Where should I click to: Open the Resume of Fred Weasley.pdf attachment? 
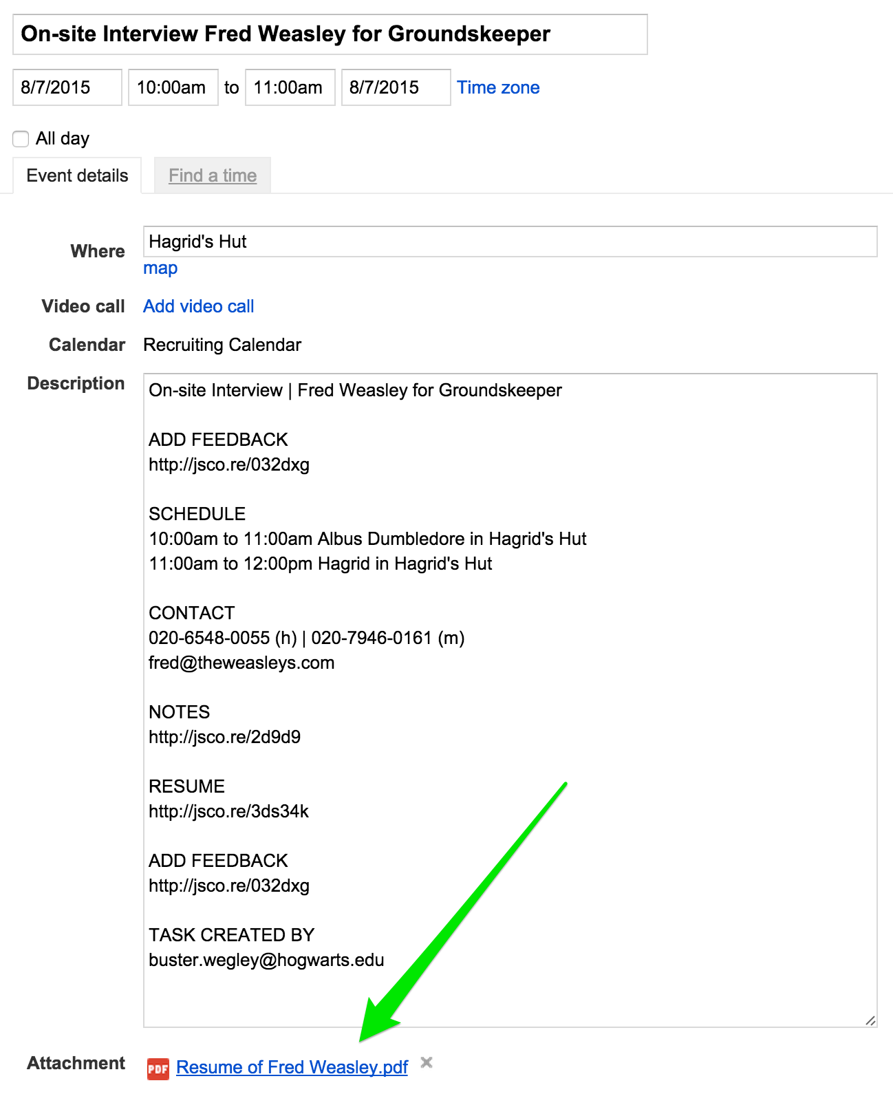click(x=292, y=1067)
